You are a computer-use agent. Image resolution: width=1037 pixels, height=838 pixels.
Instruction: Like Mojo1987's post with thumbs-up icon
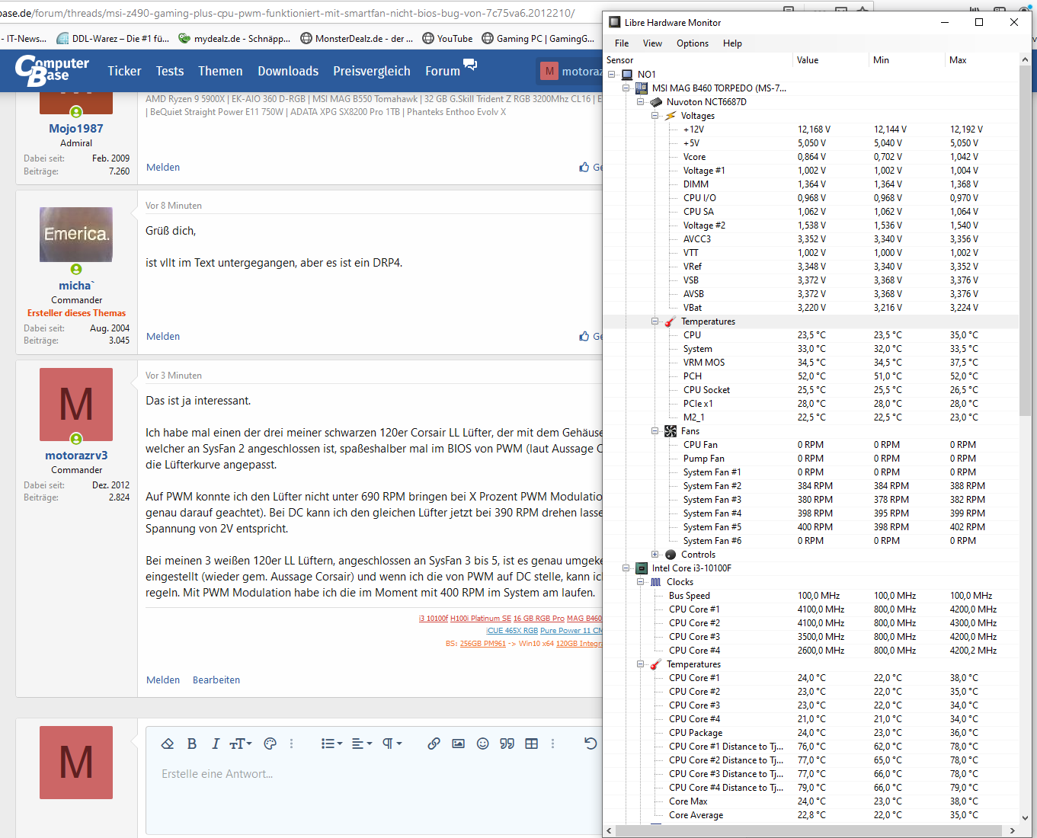click(584, 167)
